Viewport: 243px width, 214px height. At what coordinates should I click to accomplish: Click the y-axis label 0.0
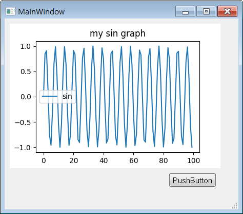click(26, 97)
